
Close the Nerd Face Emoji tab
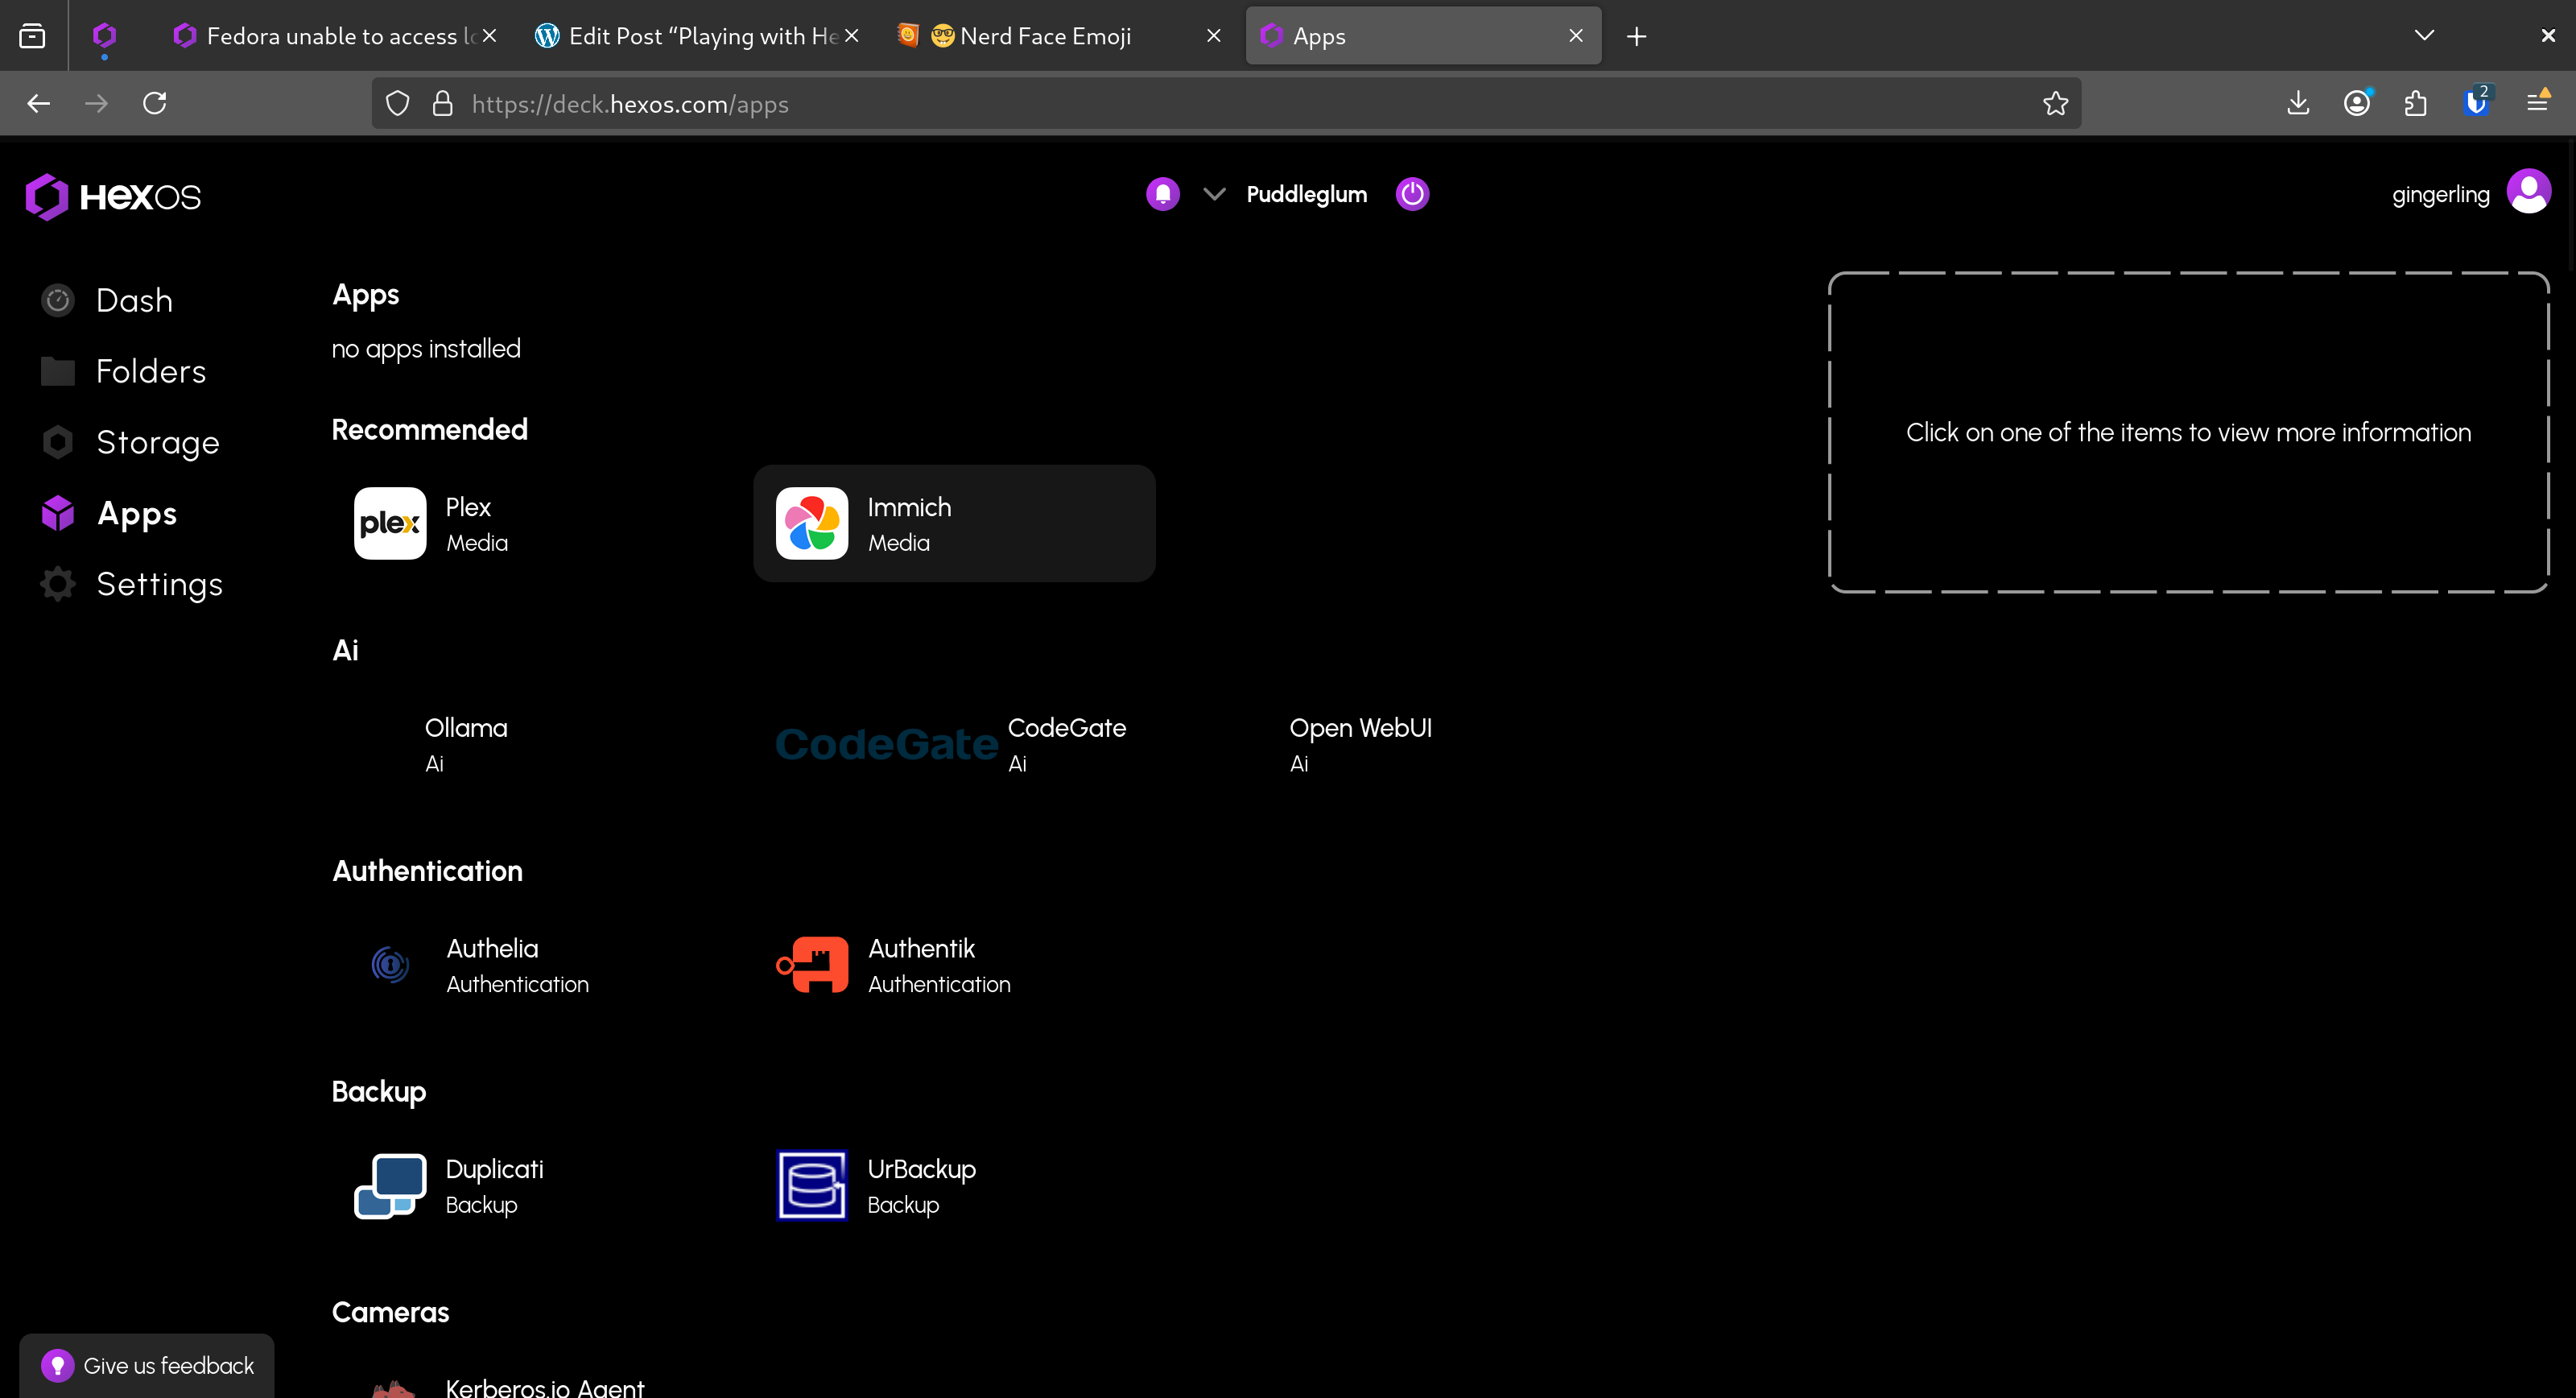[x=1213, y=36]
